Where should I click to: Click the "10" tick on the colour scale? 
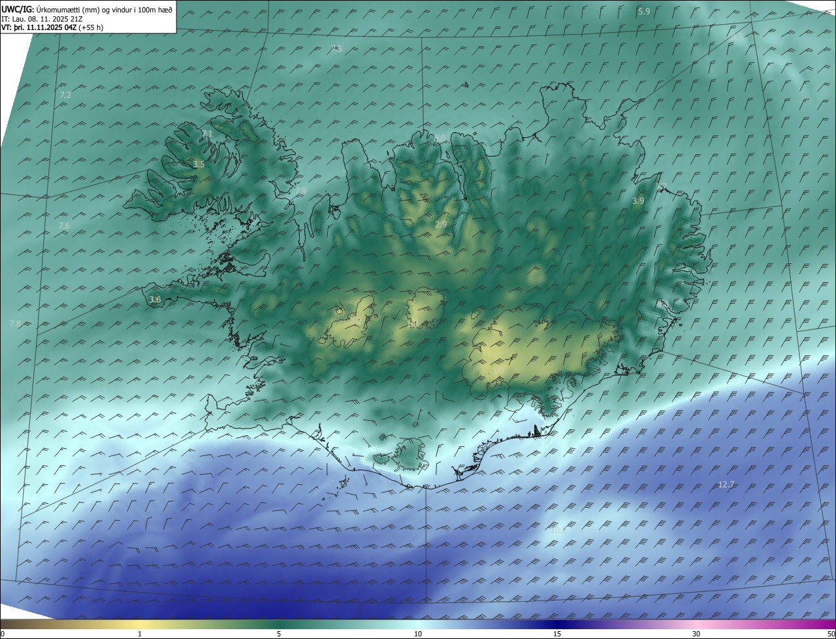tap(418, 634)
